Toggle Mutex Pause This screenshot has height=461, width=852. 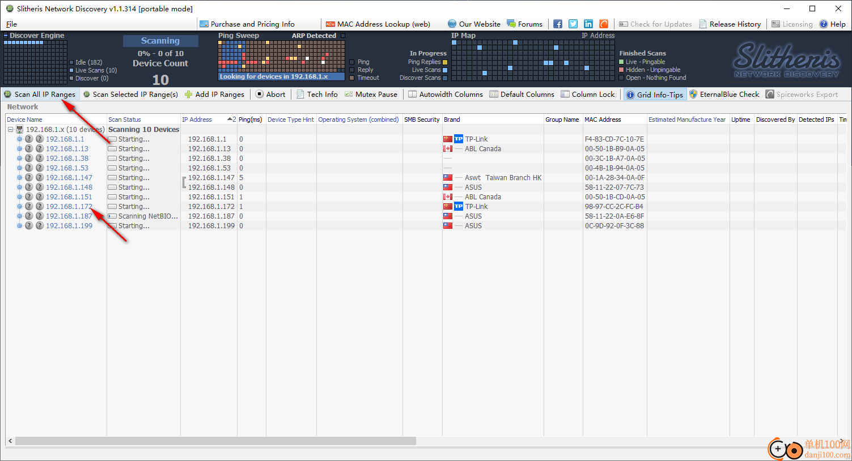pos(371,95)
